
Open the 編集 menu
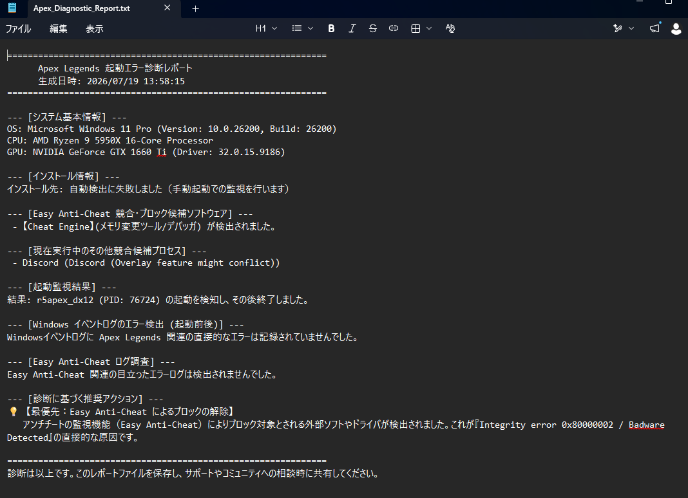coord(59,28)
